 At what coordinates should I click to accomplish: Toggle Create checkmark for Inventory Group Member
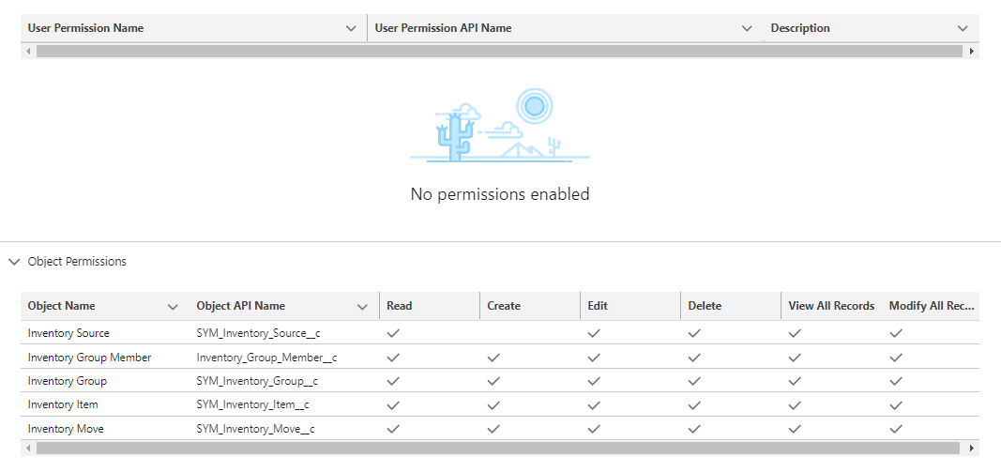coord(493,358)
